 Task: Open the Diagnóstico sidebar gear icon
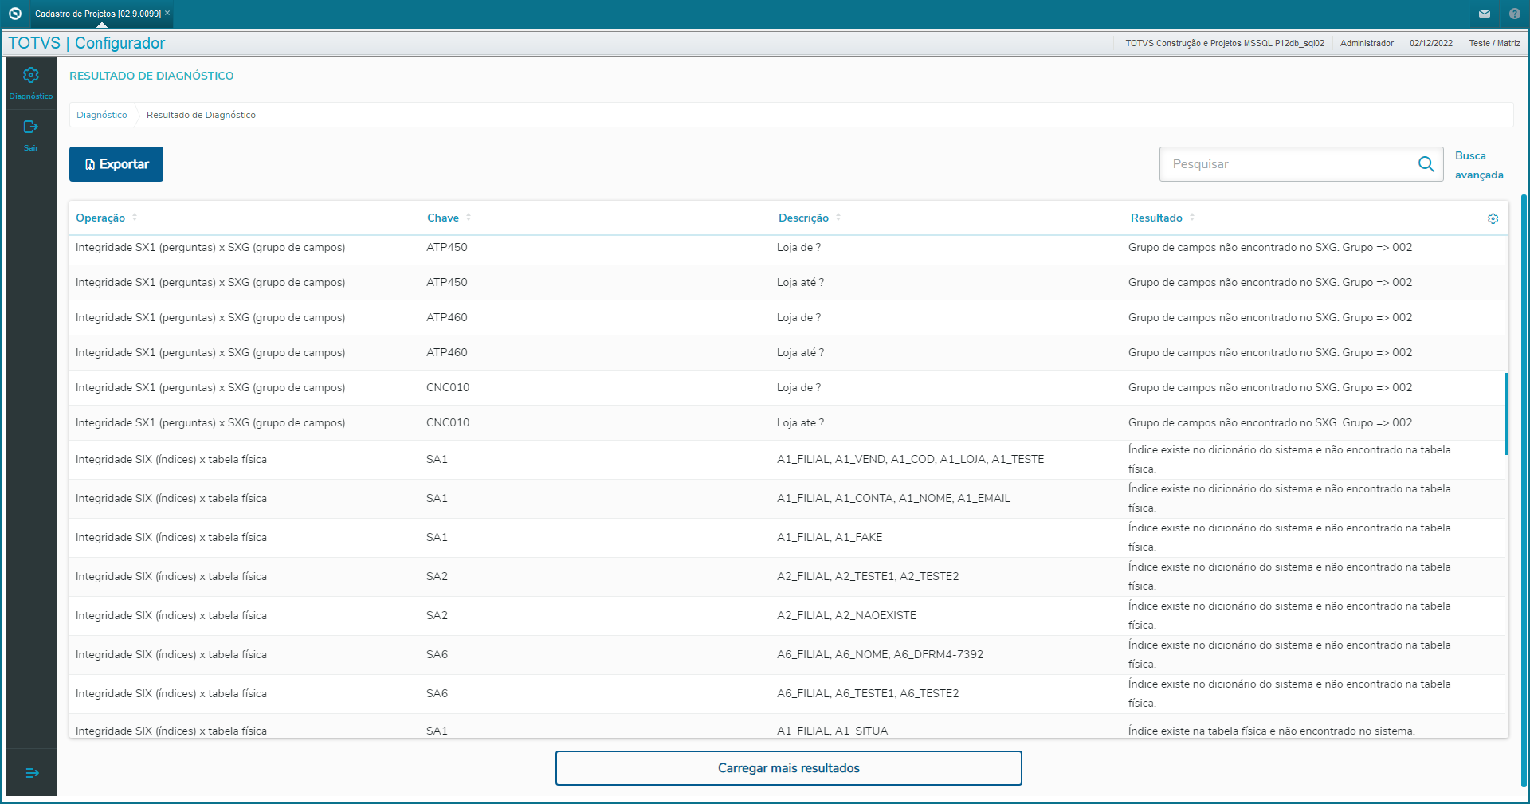[x=31, y=75]
